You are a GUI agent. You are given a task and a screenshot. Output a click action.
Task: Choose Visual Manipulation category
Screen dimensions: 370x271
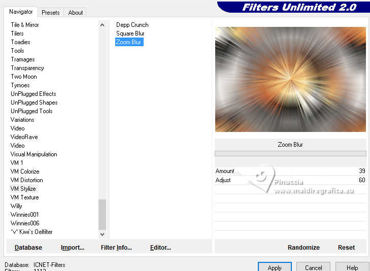[34, 154]
